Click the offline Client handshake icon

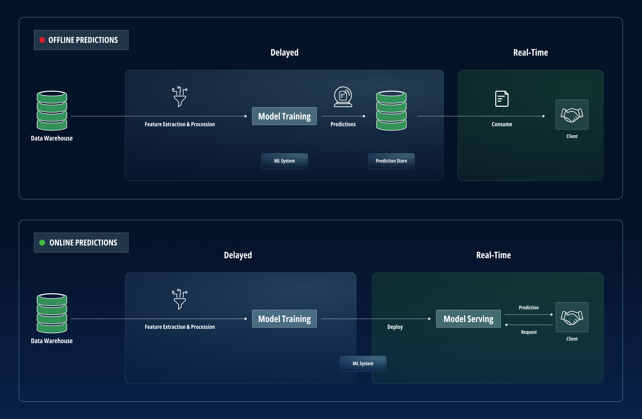572,115
